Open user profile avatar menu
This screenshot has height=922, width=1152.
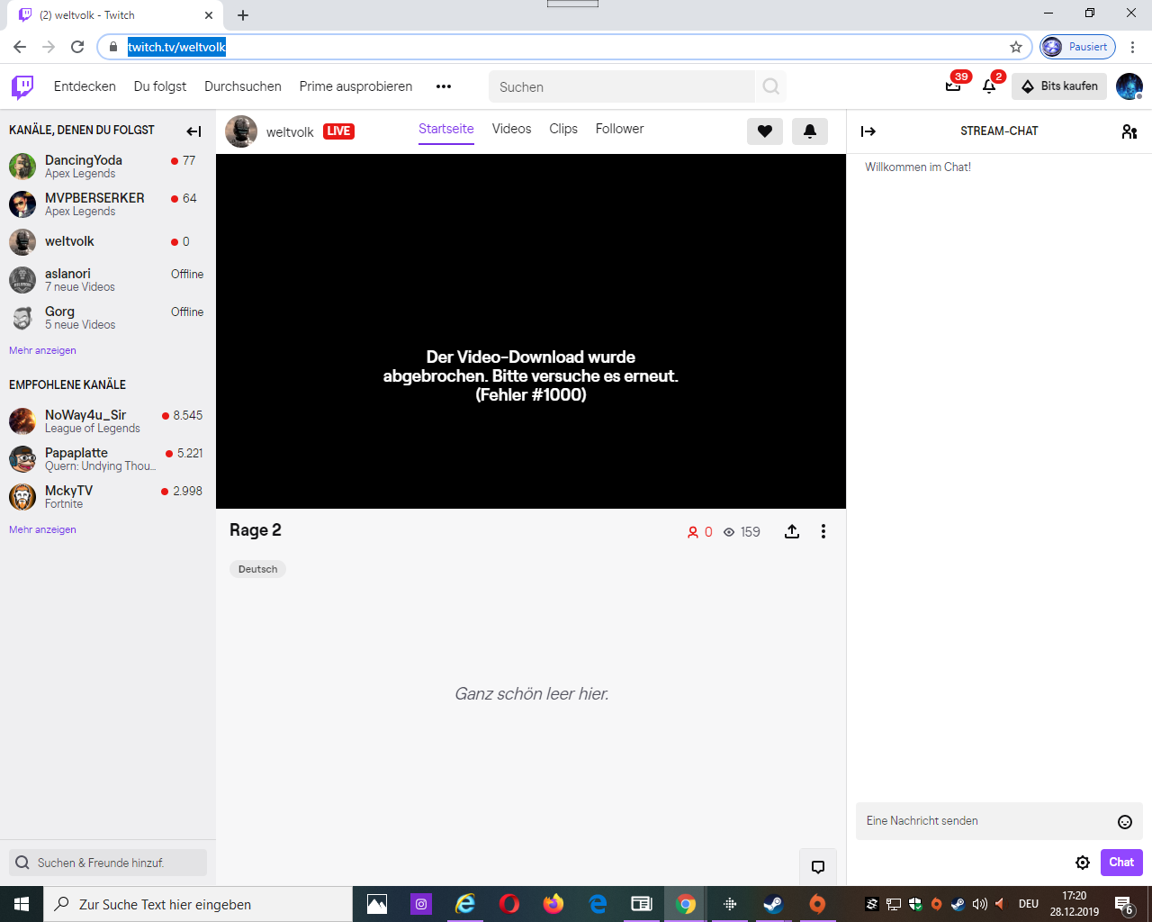coord(1129,86)
